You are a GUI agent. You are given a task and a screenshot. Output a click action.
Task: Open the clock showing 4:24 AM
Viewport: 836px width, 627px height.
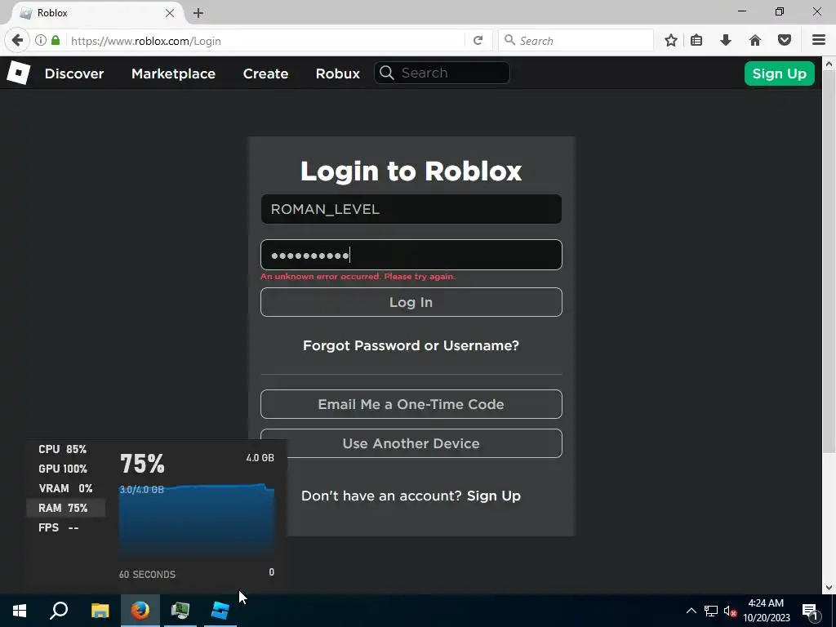[x=766, y=611]
